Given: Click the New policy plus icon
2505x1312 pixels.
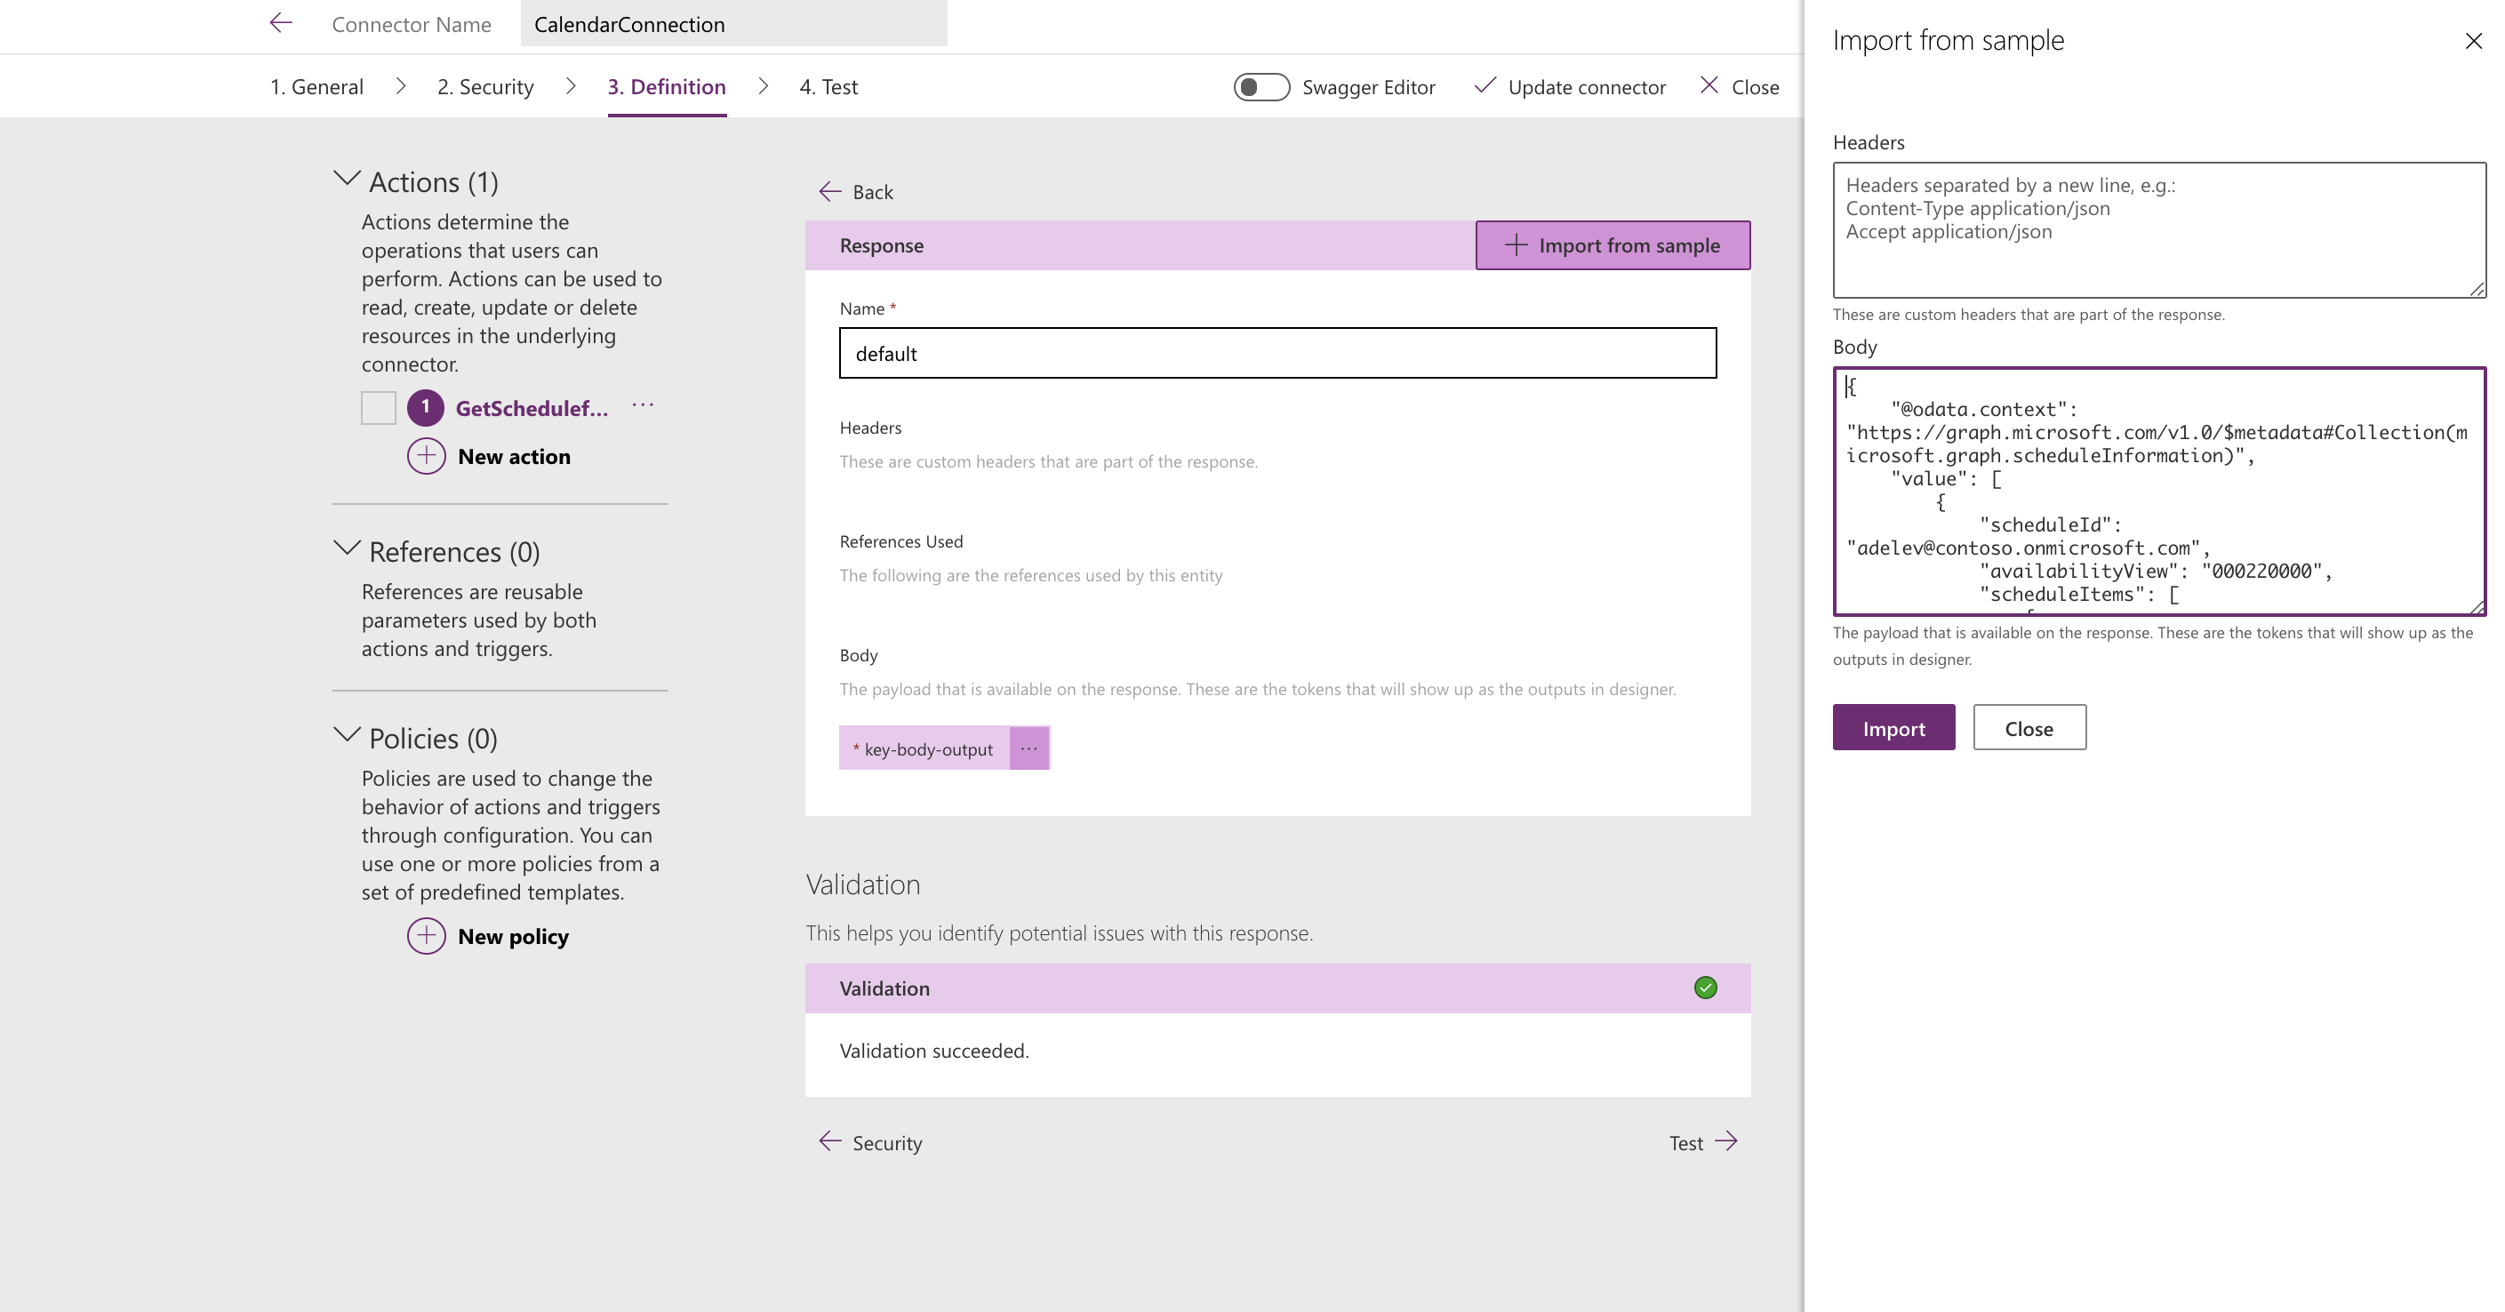Looking at the screenshot, I should 426,936.
